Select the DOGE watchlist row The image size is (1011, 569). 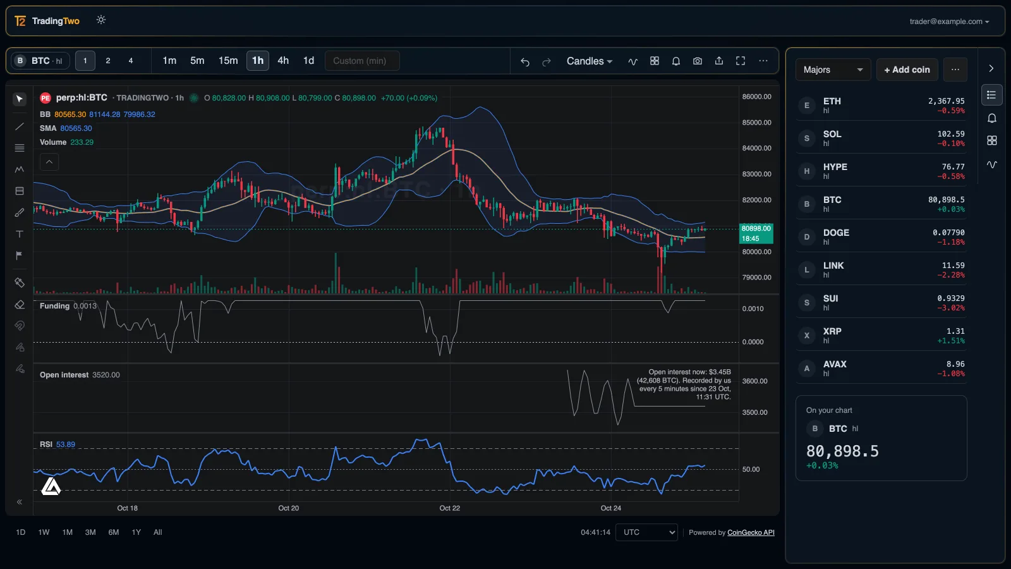pyautogui.click(x=881, y=237)
